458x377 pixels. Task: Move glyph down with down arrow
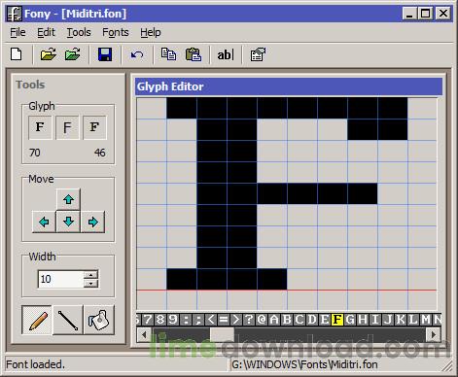pos(68,222)
